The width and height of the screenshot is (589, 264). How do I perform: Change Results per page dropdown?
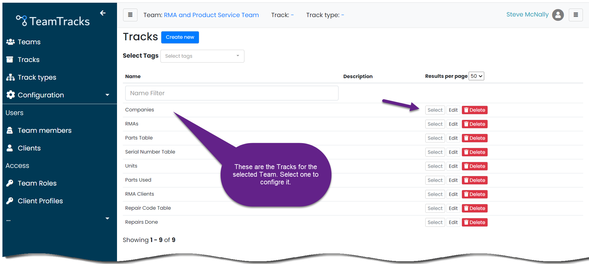476,76
